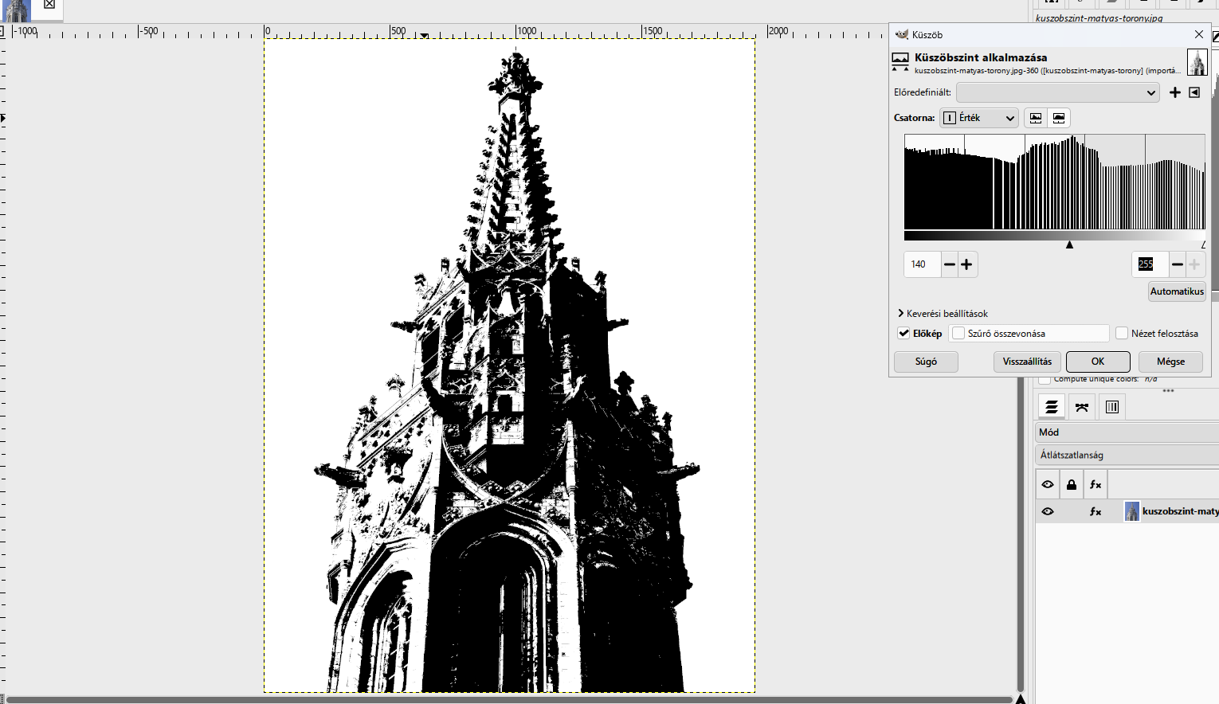Click the Automatikus button
The image size is (1219, 704).
pos(1177,291)
